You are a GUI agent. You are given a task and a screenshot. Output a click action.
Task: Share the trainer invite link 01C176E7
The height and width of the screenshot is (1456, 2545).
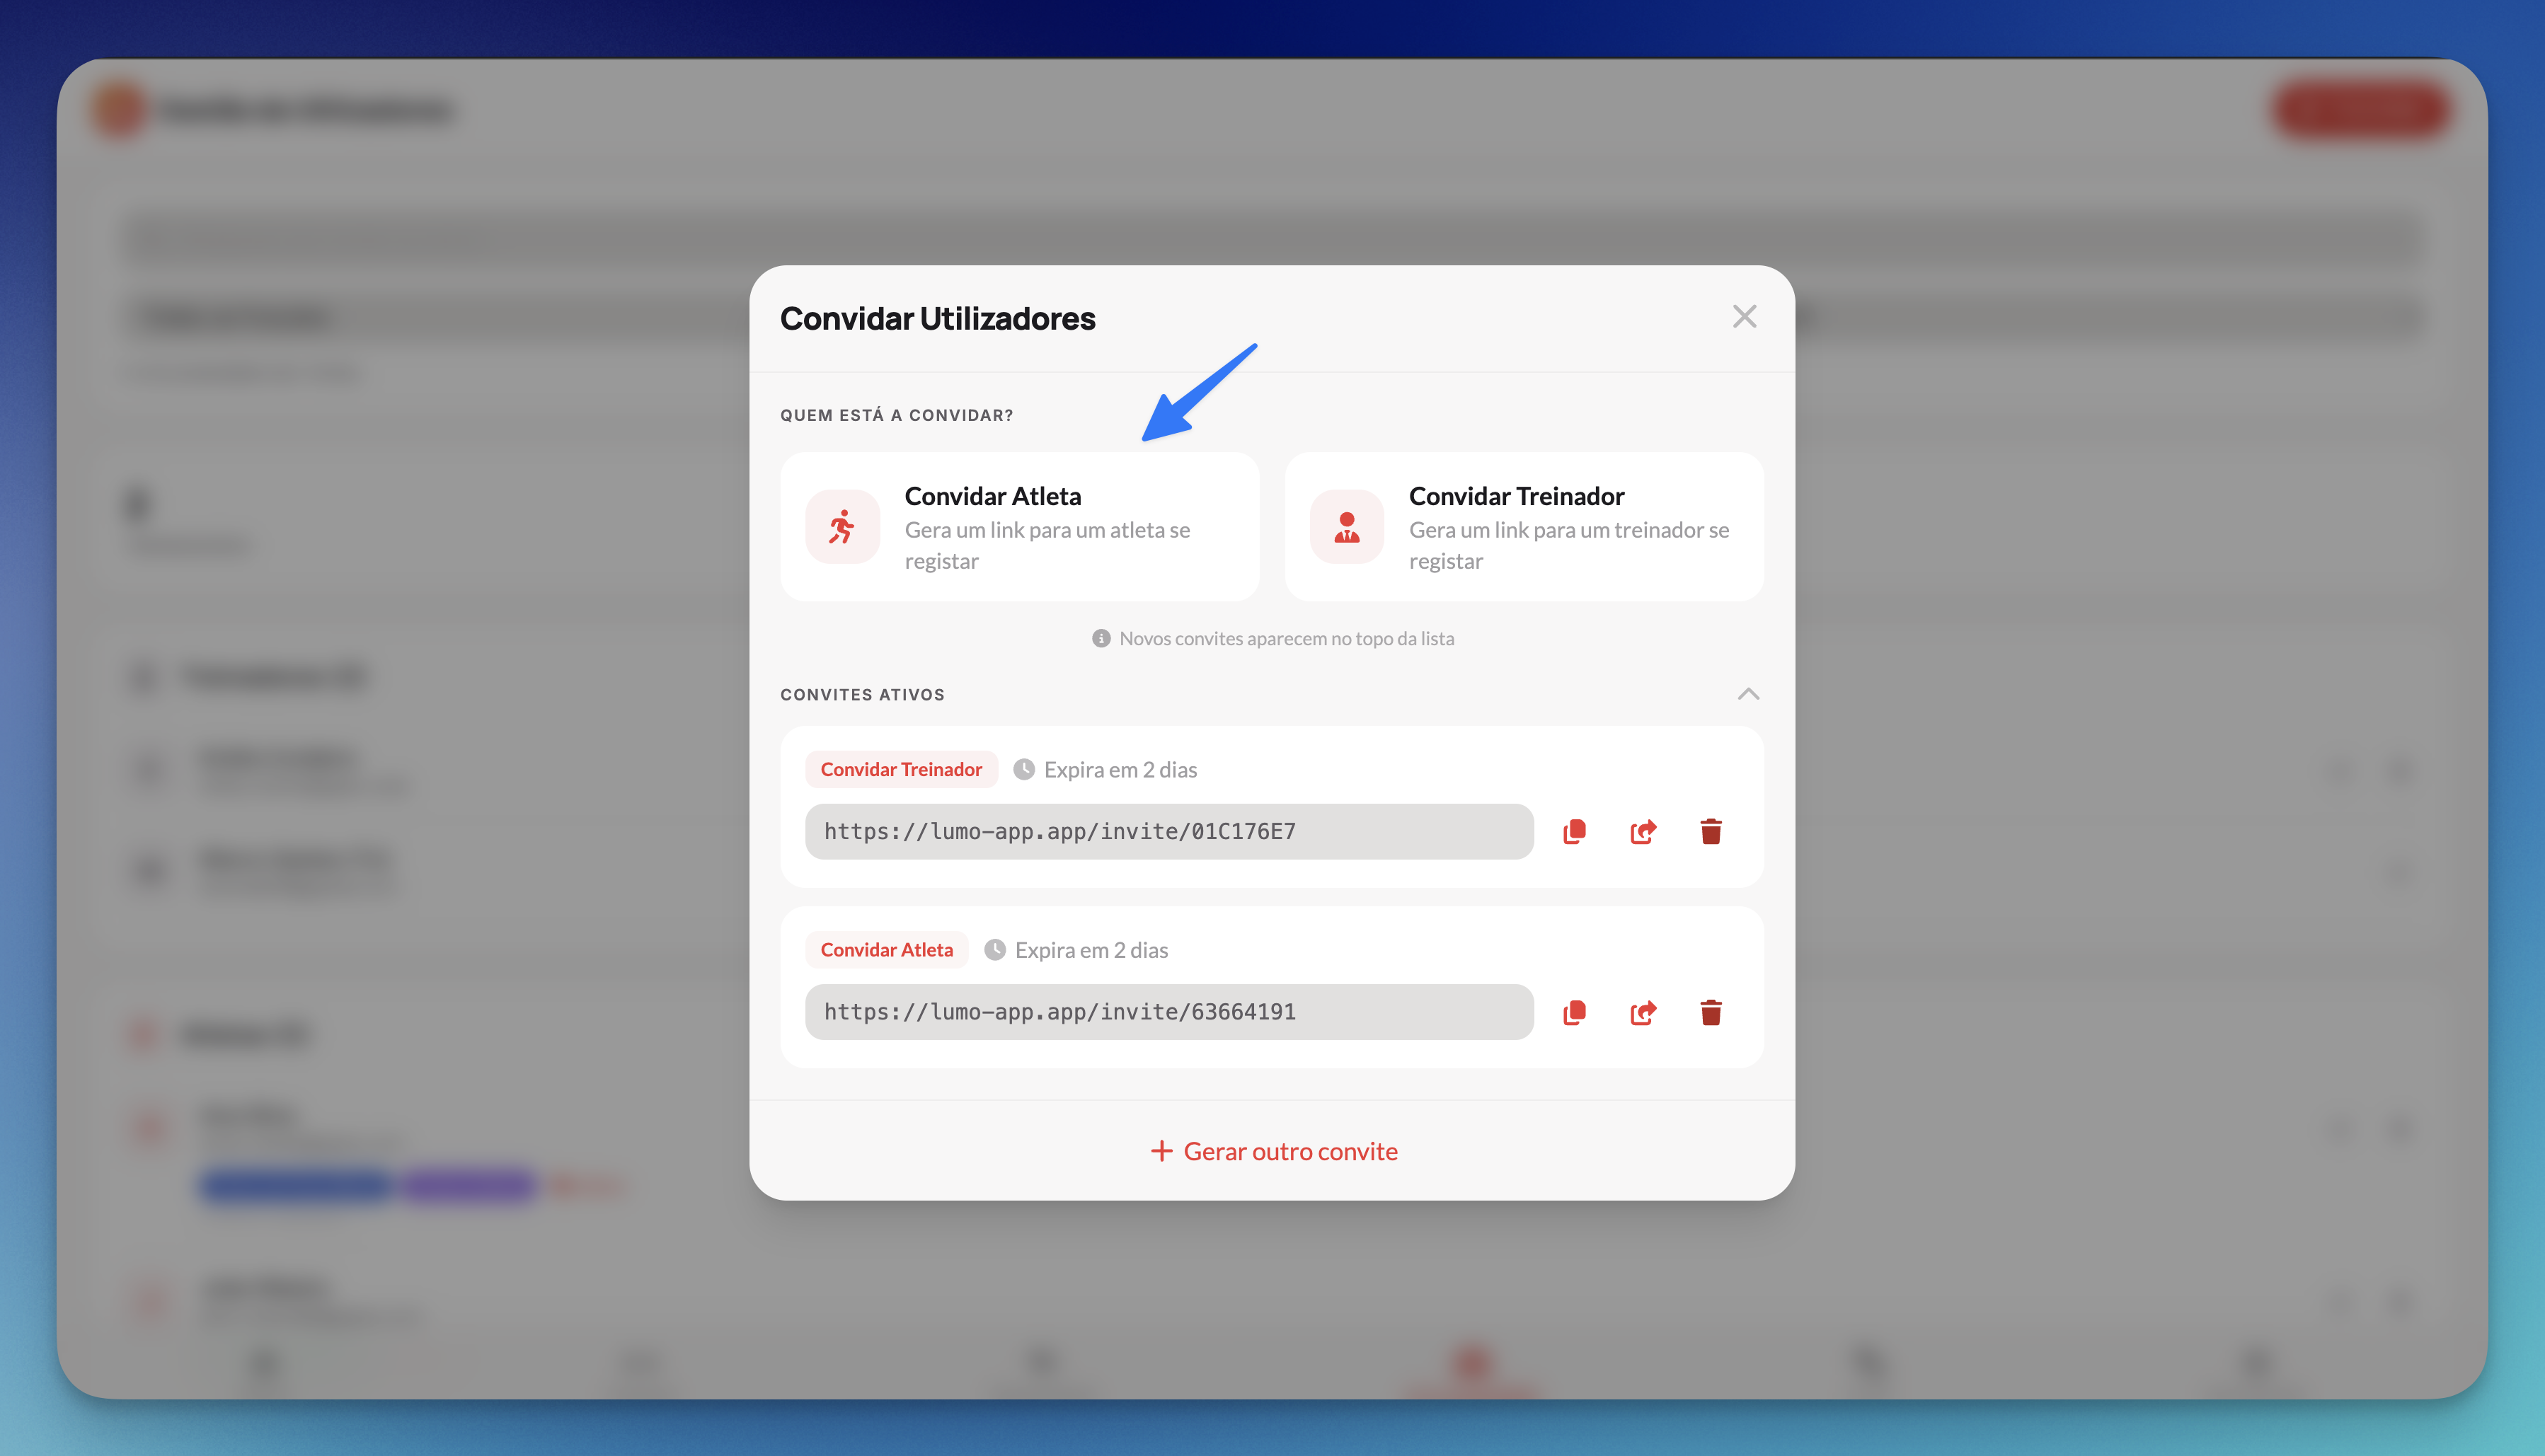tap(1643, 831)
